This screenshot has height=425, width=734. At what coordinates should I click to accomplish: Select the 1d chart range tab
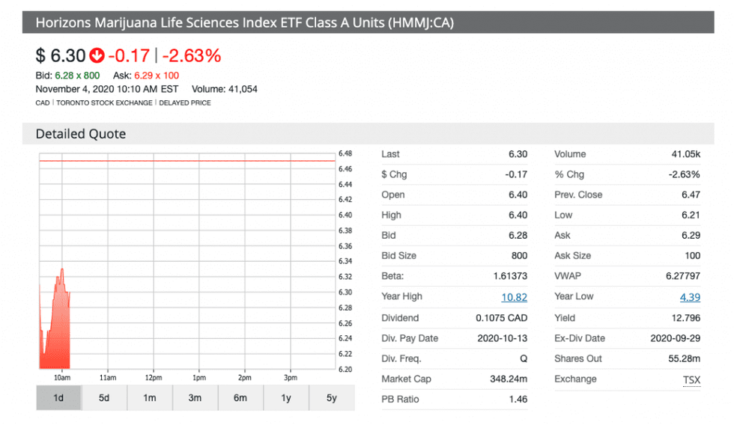point(58,397)
